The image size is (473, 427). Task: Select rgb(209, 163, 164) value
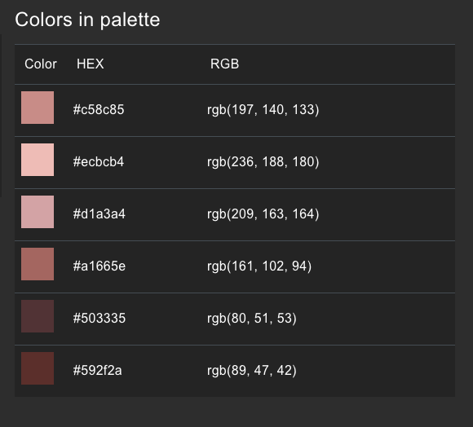263,214
